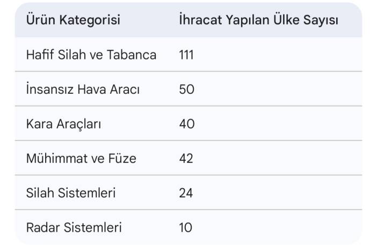Select the Hafif Silah ve Tabanca cell

click(x=91, y=55)
